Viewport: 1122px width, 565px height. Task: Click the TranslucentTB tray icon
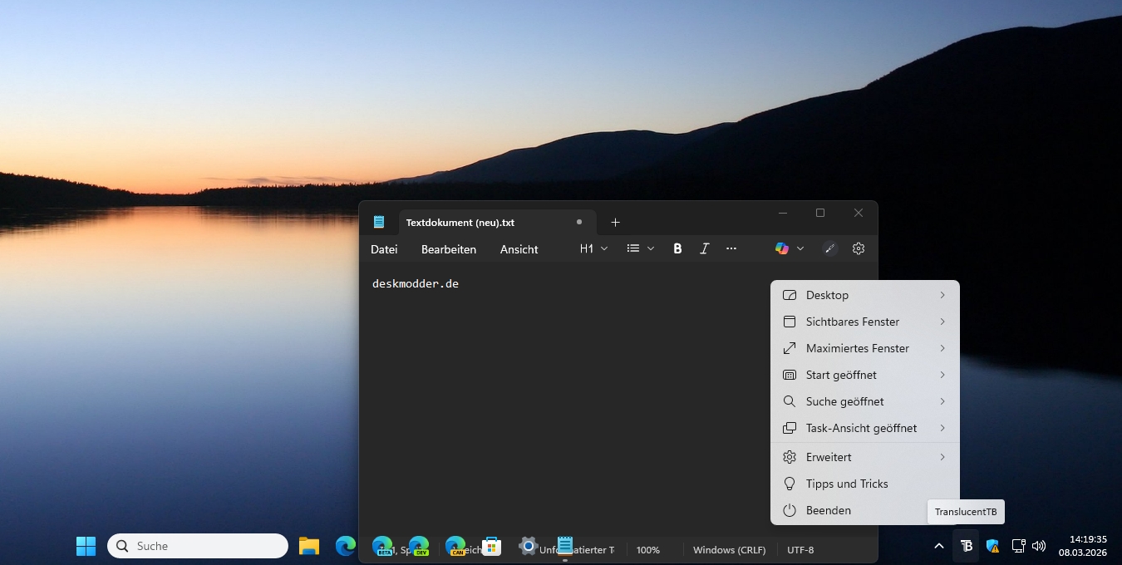(966, 546)
